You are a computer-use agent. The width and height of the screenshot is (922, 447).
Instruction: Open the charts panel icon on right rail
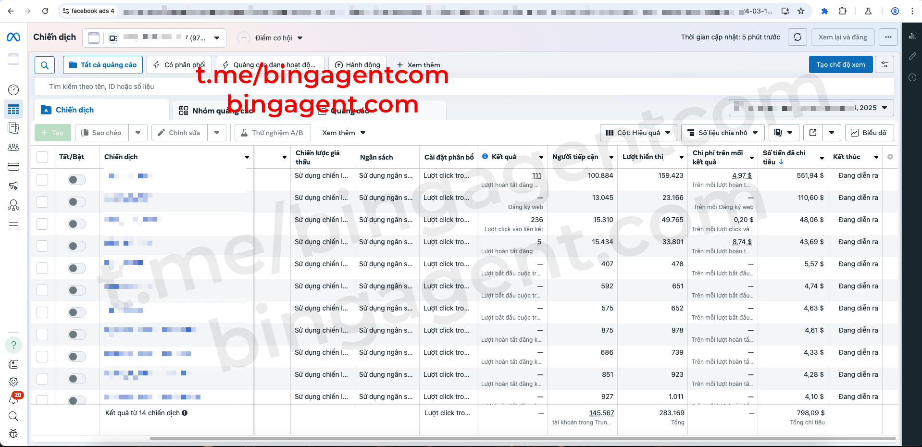(x=912, y=35)
